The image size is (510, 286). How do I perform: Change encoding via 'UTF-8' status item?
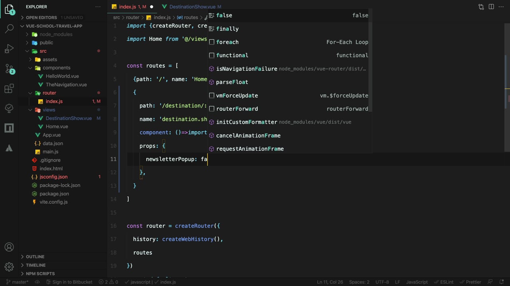[382, 282]
